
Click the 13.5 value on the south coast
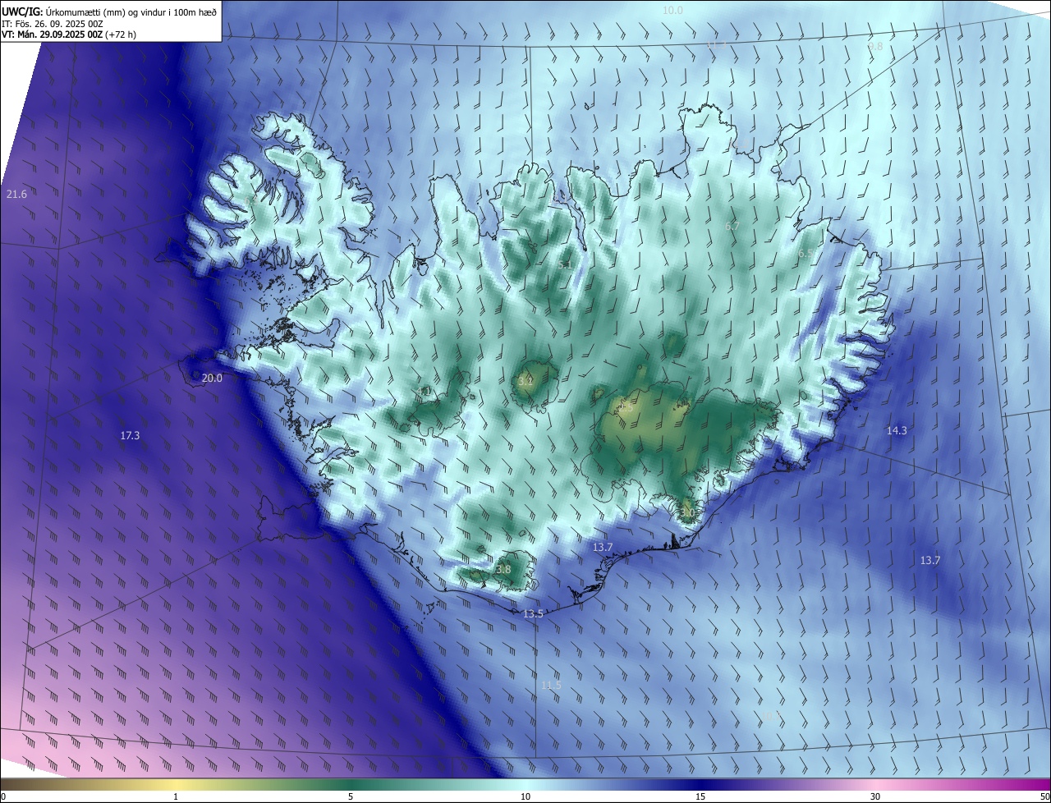[533, 613]
